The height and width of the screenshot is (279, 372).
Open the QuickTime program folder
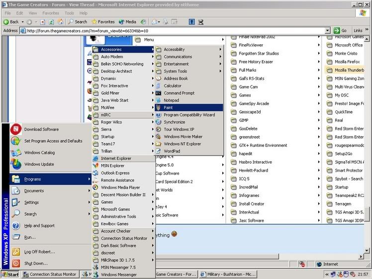344,112
